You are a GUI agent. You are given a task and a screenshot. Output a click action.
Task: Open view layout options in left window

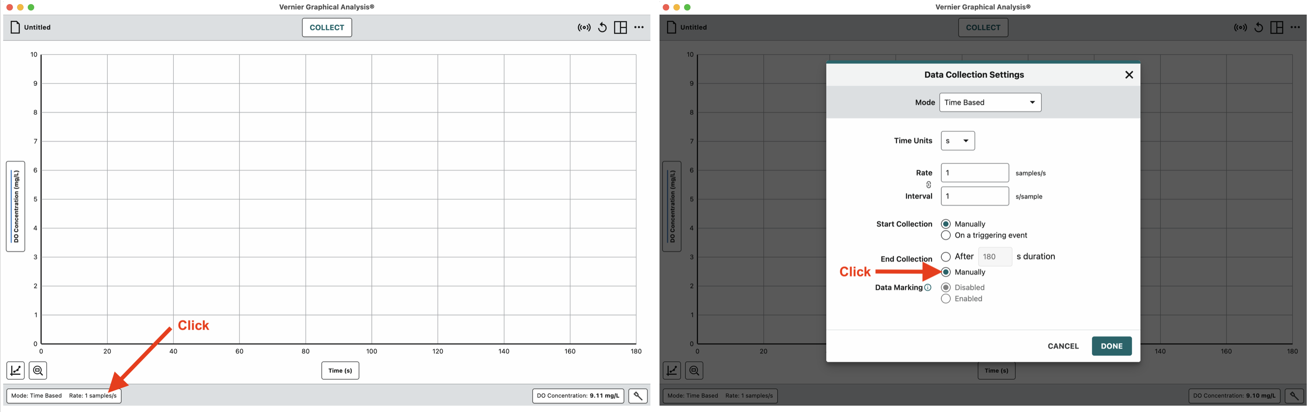tap(620, 27)
